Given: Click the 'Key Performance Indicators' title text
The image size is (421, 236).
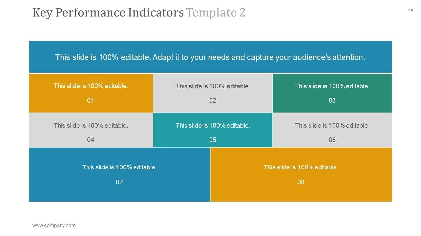Looking at the screenshot, I should [x=108, y=13].
